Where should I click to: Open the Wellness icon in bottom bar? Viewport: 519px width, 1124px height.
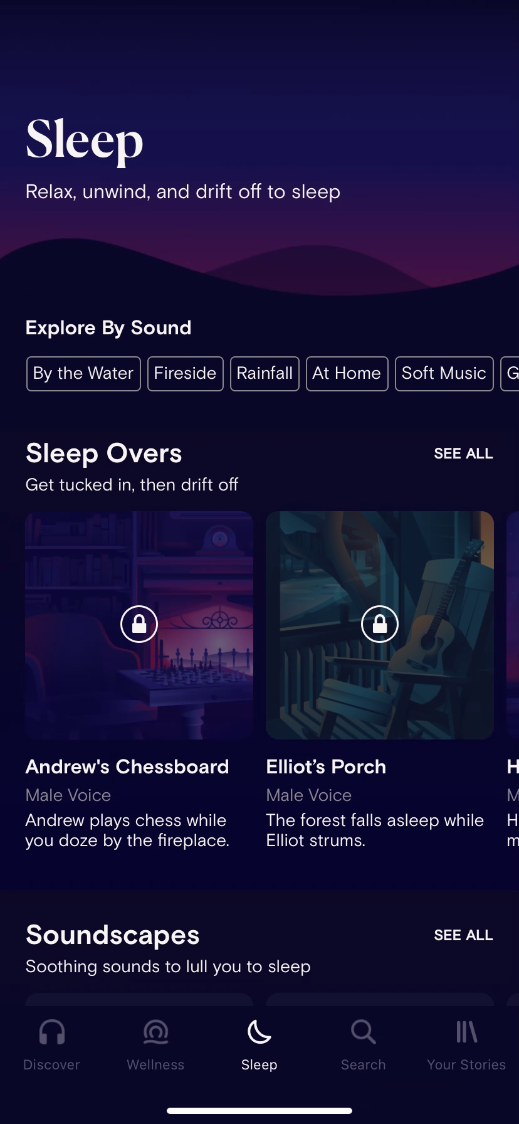[x=155, y=1032]
